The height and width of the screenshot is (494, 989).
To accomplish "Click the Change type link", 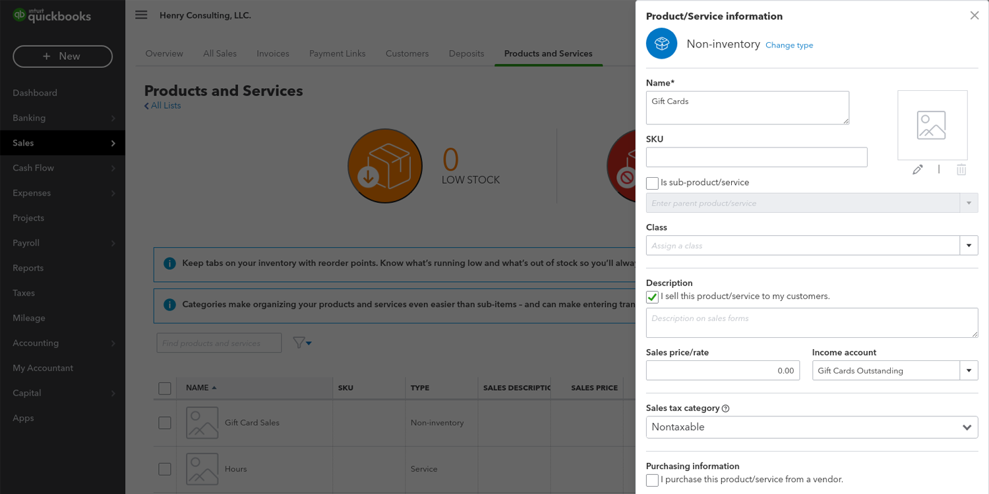I will pos(789,45).
